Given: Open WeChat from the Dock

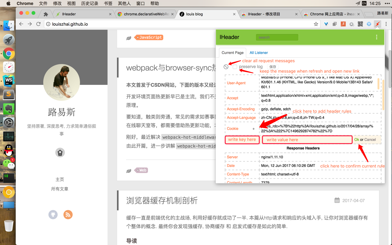Looking at the screenshot, I should click(x=9, y=164).
